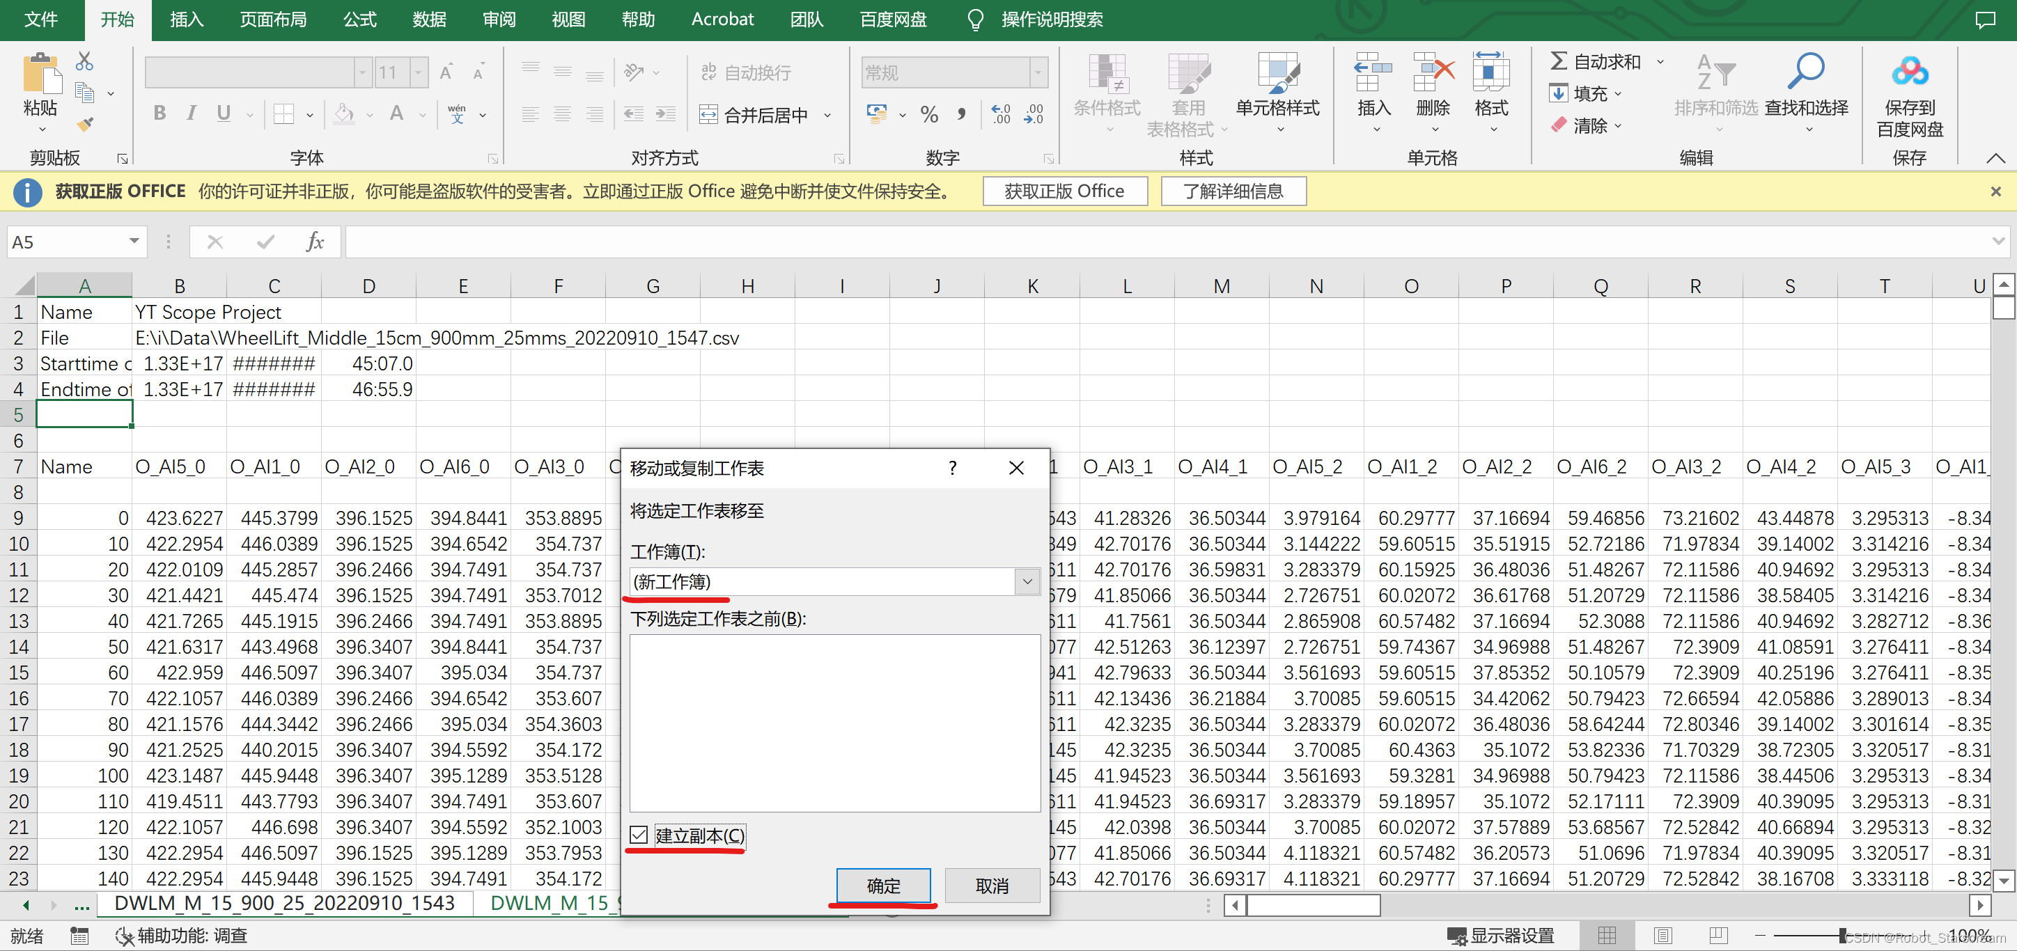2017x951 pixels.
Task: Expand the font size dropdown
Action: [x=420, y=72]
